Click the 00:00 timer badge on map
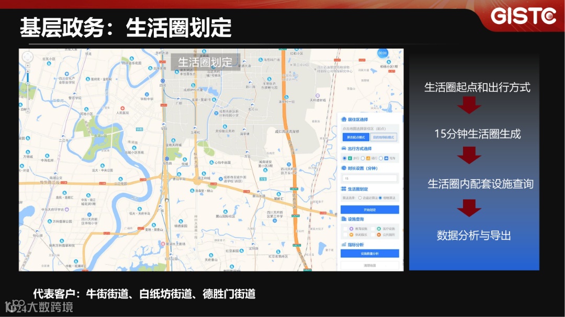565x317 pixels. tap(382, 53)
